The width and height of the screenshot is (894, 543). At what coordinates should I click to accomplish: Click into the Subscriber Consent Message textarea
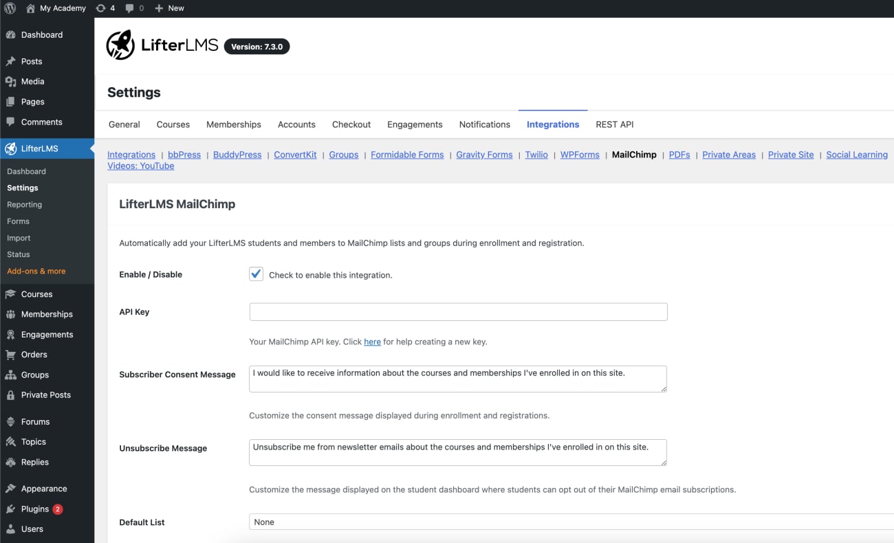click(x=458, y=379)
